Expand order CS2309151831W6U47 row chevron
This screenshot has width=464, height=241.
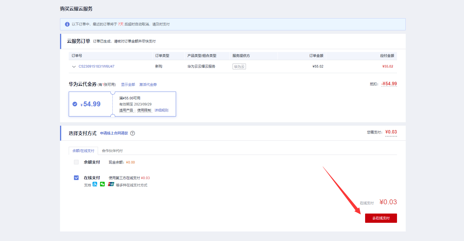pos(74,66)
